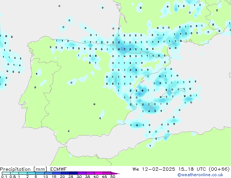Image resolution: width=231 pixels, height=178 pixels.
Task: Click the 35–40 mm legend swatch
Action: click(x=90, y=173)
